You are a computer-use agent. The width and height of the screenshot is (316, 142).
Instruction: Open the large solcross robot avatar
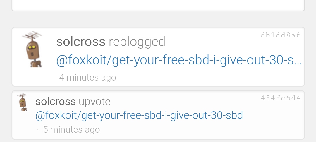pos(32,49)
